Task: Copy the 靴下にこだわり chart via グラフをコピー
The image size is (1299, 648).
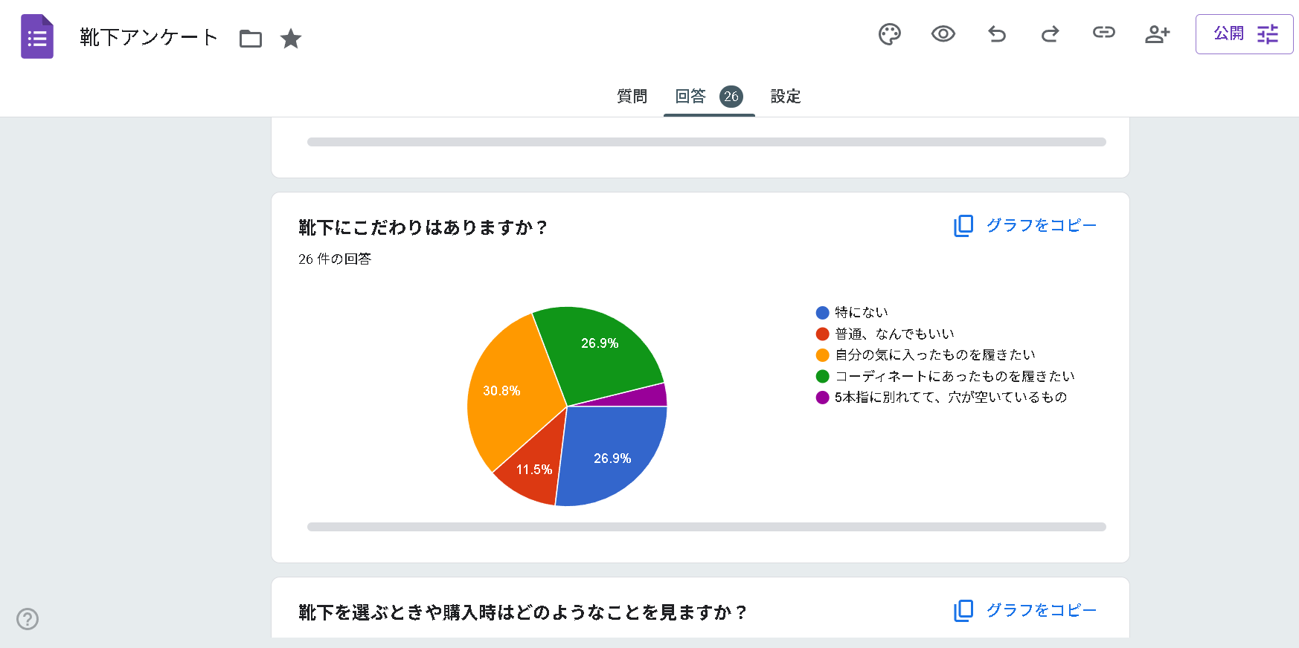Action: tap(1025, 225)
